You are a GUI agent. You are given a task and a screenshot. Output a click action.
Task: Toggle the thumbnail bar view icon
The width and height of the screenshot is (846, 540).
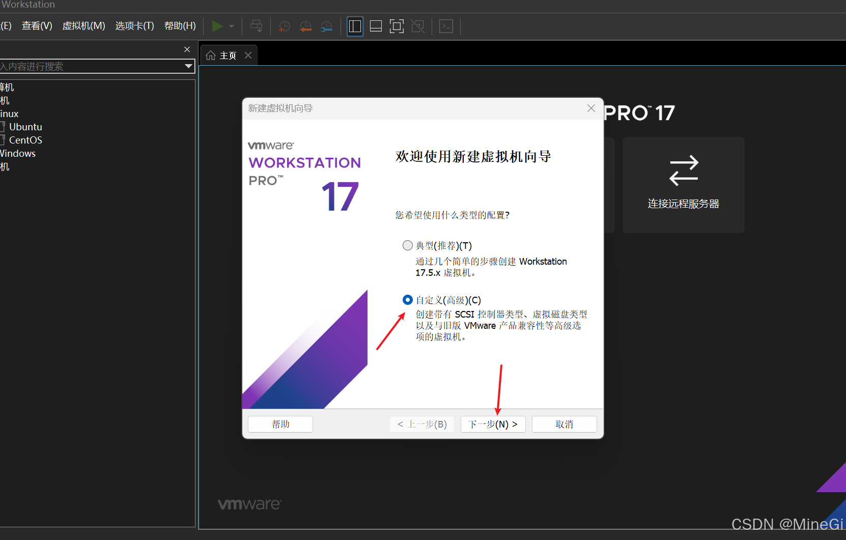[x=376, y=26]
